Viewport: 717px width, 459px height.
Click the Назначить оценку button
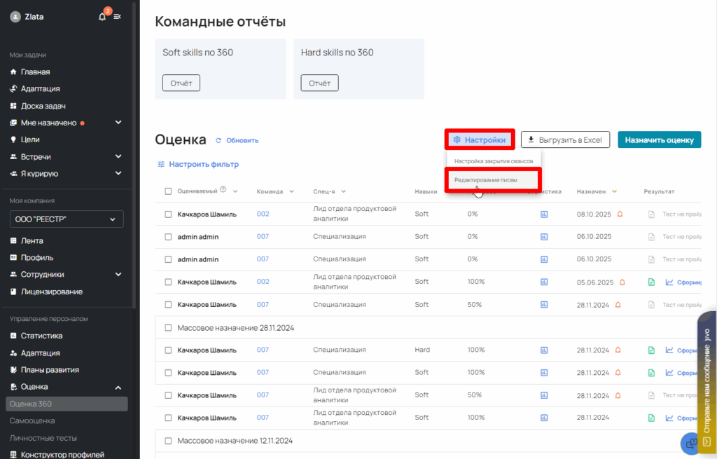659,139
